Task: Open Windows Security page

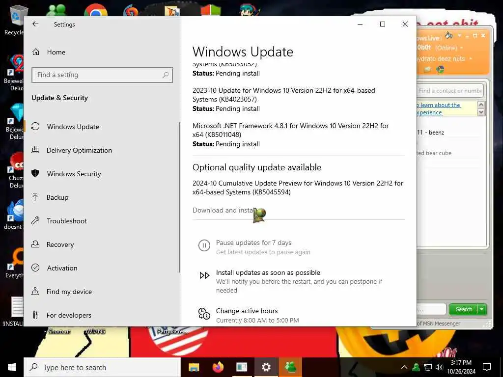Action: tap(74, 174)
